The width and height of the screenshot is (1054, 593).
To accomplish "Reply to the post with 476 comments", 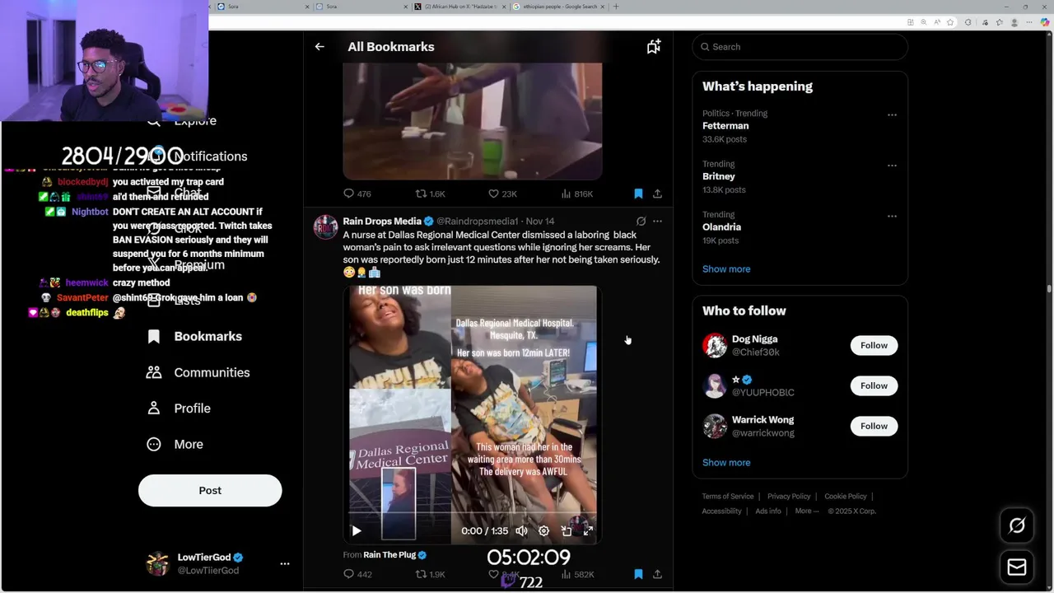I will 357,194.
